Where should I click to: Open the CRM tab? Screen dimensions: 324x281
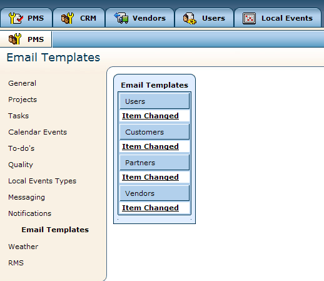click(79, 18)
